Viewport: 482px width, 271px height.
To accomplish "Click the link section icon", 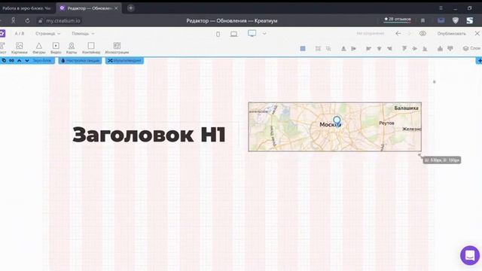I will (x=11, y=60).
